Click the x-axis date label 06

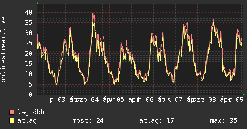(150, 100)
